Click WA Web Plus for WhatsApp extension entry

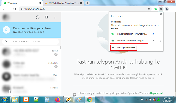click(x=129, y=41)
